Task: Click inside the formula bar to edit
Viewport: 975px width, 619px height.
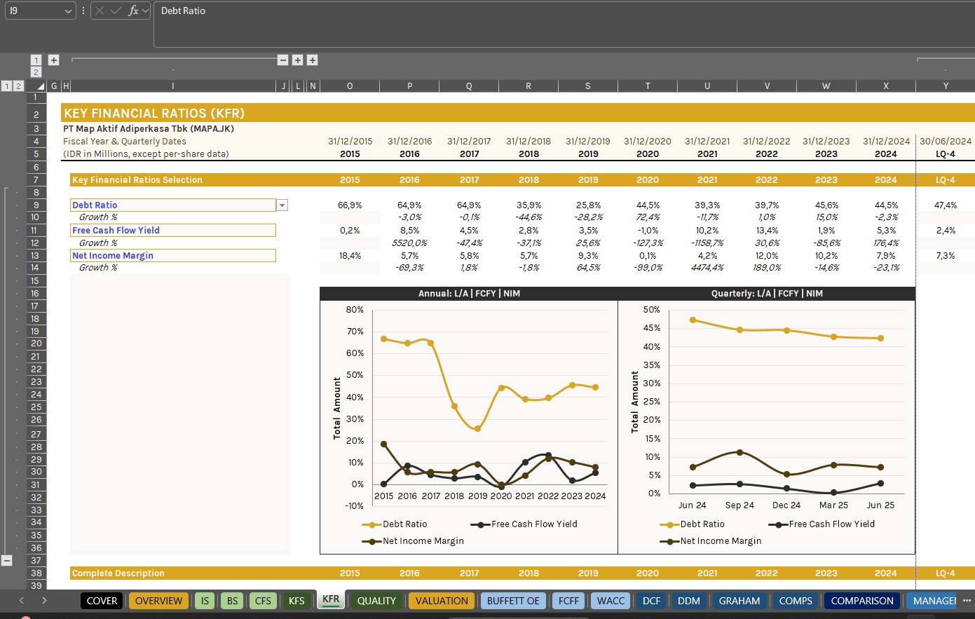Action: 350,11
